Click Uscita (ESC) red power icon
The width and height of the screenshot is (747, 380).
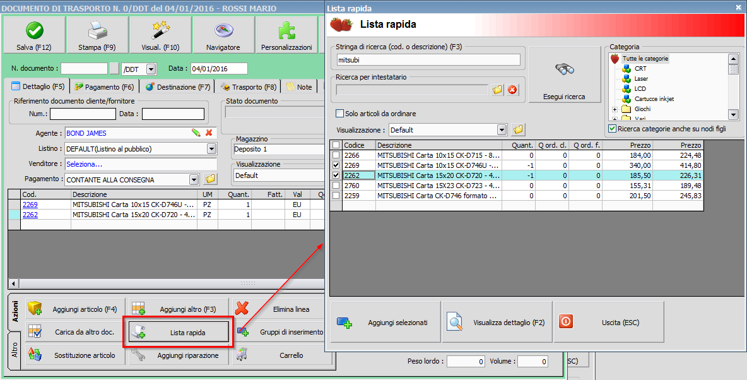click(x=565, y=322)
